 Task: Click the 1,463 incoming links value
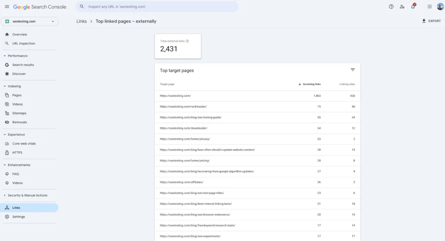point(317,96)
